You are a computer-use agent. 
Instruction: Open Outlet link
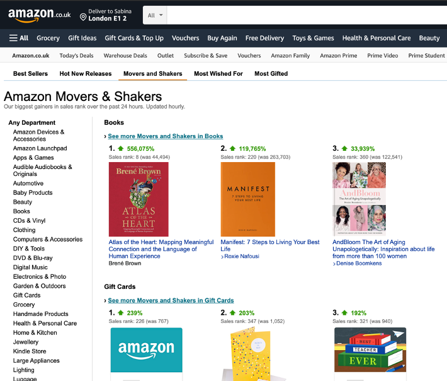(x=166, y=56)
